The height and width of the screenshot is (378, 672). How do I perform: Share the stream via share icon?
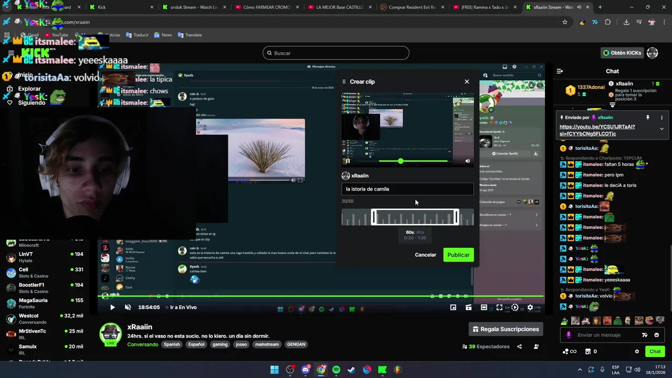[519, 346]
